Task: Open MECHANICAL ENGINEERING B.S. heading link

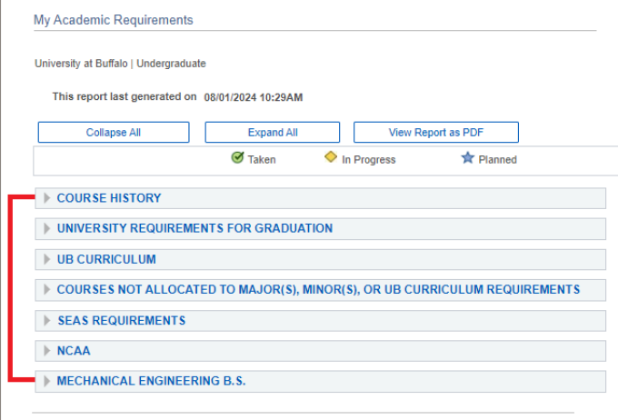Action: [x=151, y=381]
